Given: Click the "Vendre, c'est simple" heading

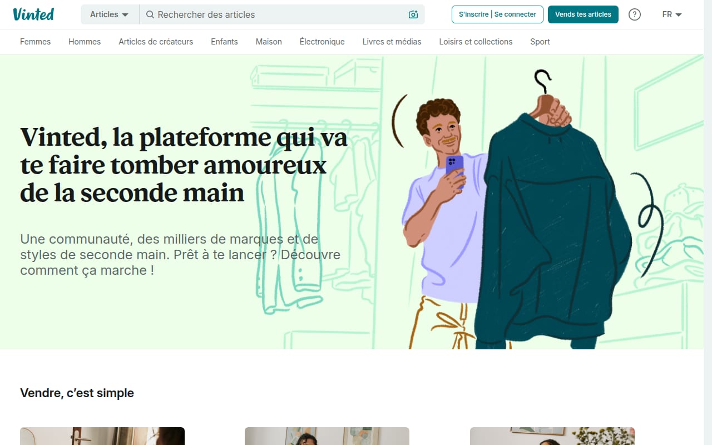Looking at the screenshot, I should [77, 393].
